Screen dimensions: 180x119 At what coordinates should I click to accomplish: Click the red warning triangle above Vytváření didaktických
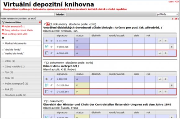coord(48,24)
